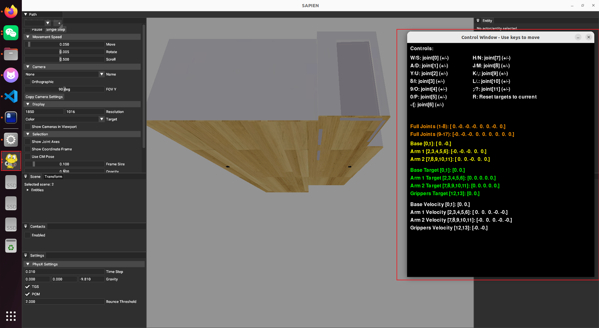Viewport: 599px width, 328px height.
Task: Open the Files manager dock icon
Action: click(11, 54)
